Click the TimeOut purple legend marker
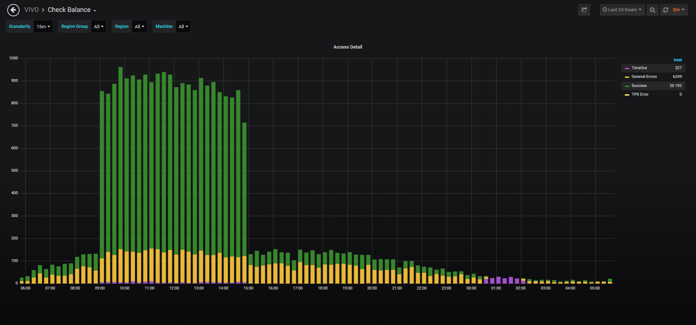Image resolution: width=696 pixels, height=325 pixels. point(627,68)
